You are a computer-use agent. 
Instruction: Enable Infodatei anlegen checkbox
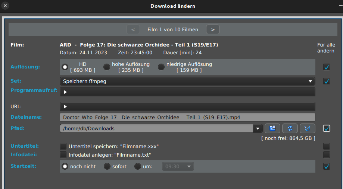(x=63, y=155)
